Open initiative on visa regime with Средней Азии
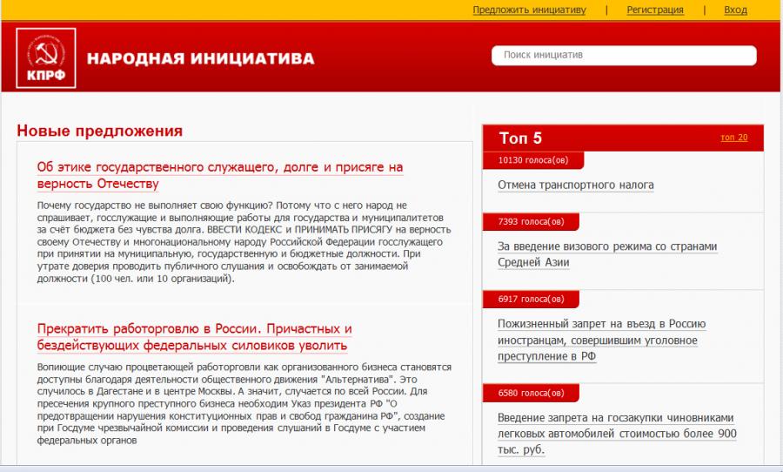This screenshot has height=472, width=783. pyautogui.click(x=606, y=254)
